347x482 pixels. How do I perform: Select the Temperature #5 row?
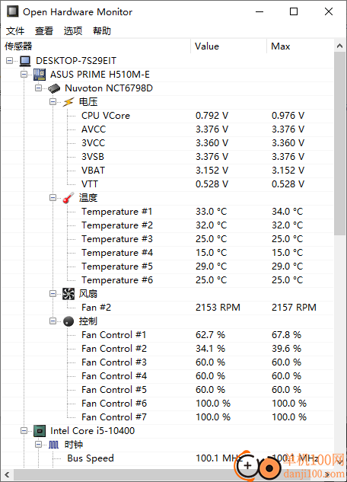coord(167,267)
